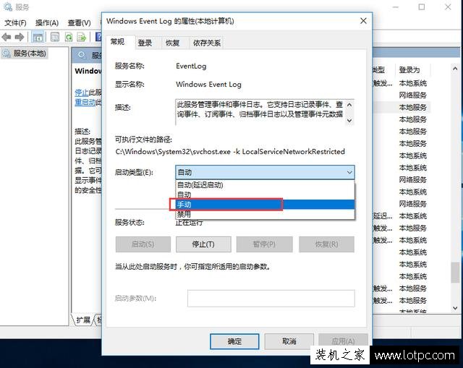The image size is (463, 368).
Task: Toggle the show/hide console tree icon
Action: (x=38, y=37)
